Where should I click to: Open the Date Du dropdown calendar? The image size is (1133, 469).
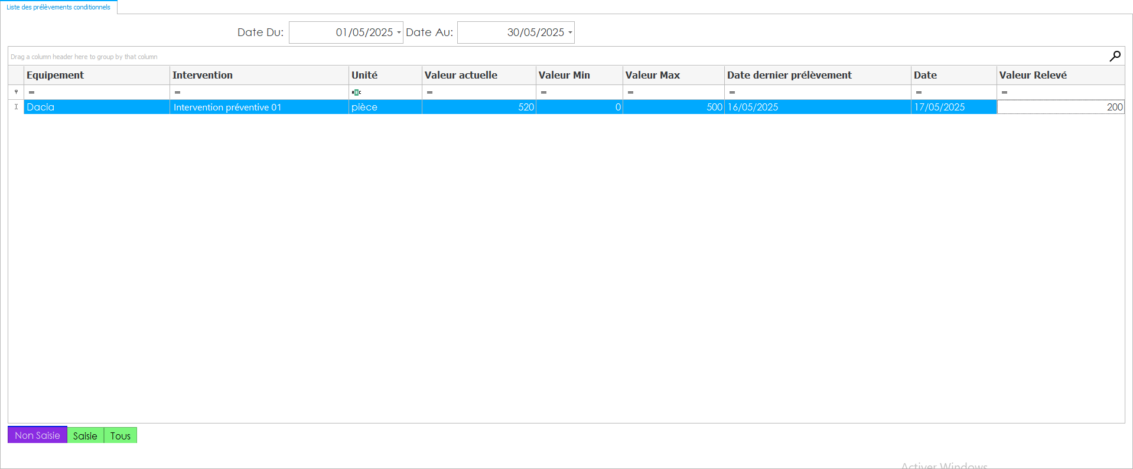click(x=399, y=32)
